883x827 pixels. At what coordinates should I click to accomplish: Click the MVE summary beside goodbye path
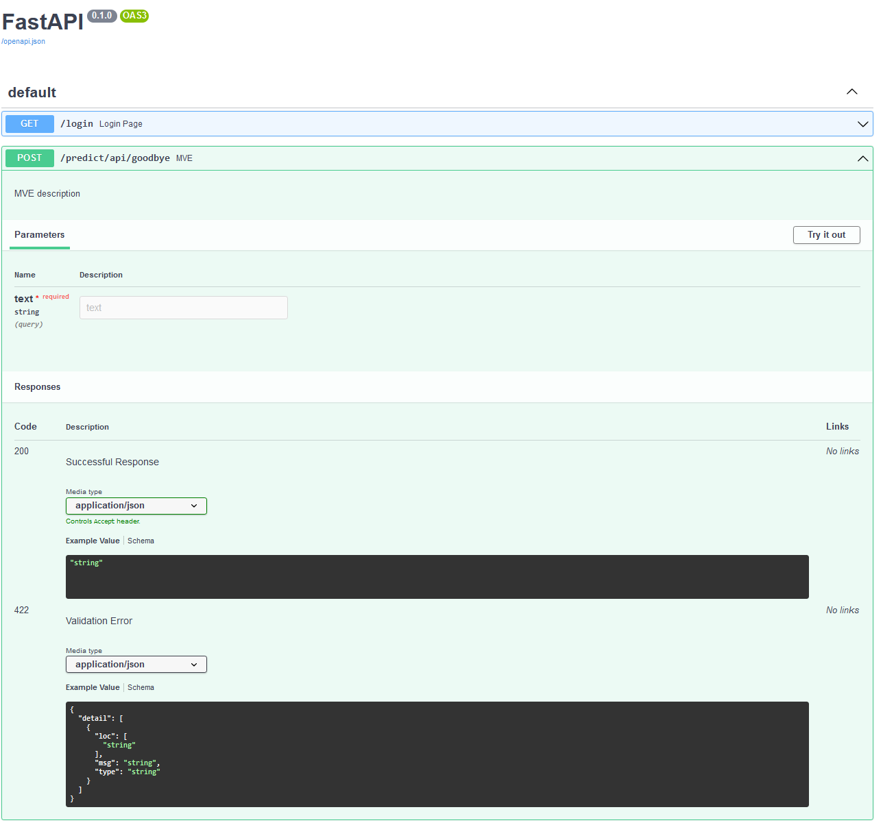click(184, 158)
